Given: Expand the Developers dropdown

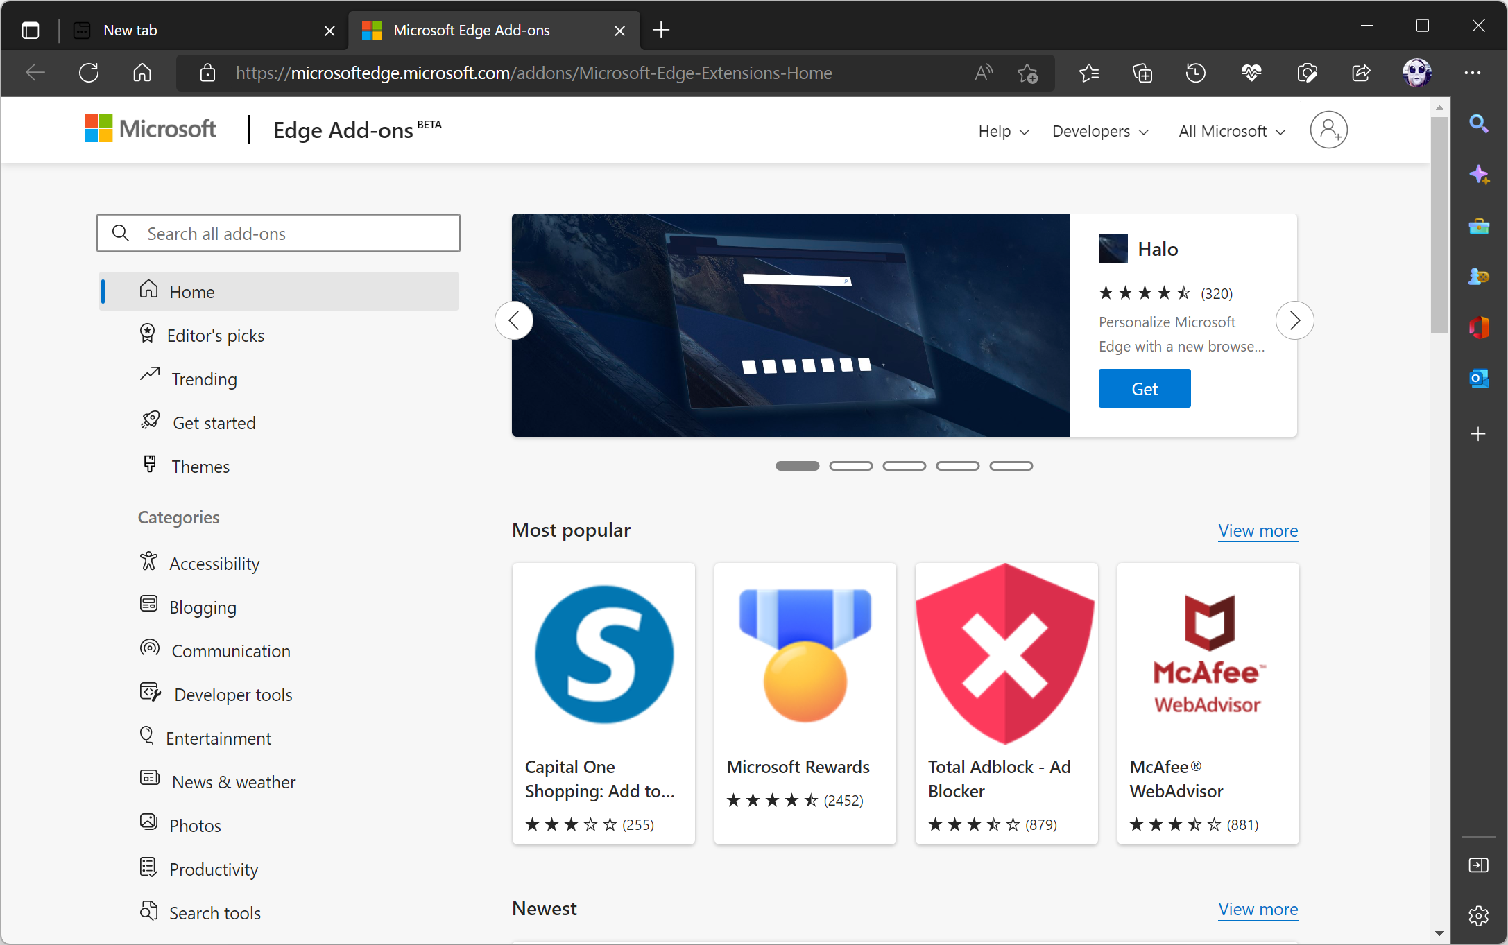Looking at the screenshot, I should (x=1101, y=131).
